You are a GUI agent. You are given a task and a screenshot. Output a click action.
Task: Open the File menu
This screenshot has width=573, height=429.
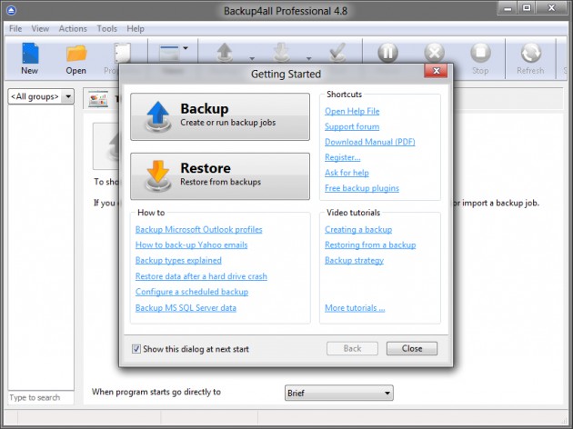click(x=15, y=28)
